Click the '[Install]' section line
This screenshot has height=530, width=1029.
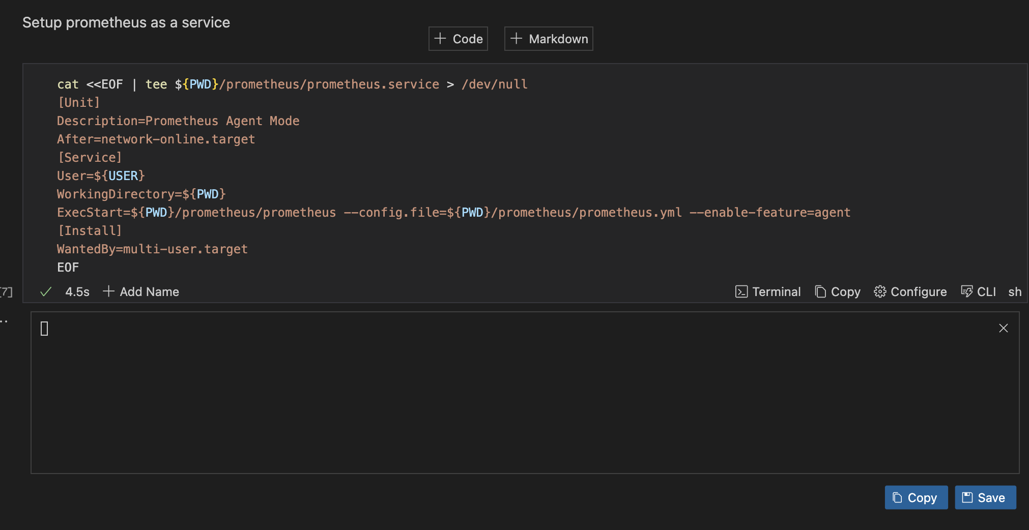tap(90, 230)
